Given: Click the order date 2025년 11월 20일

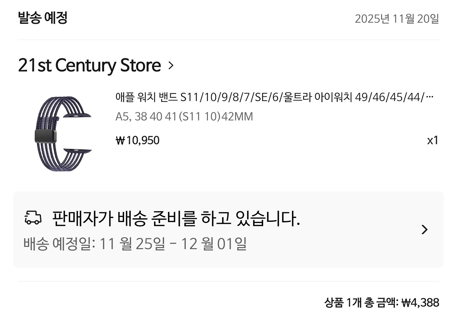Looking at the screenshot, I should 397,19.
